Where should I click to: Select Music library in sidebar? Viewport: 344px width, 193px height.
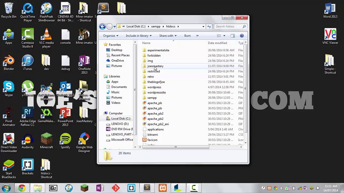coord(115,92)
